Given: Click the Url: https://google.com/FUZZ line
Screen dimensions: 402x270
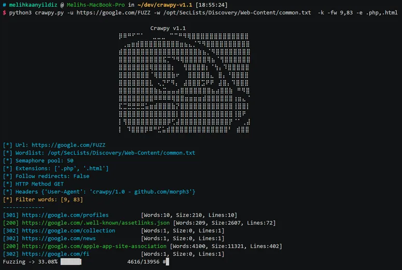Looking at the screenshot, I should point(54,145).
